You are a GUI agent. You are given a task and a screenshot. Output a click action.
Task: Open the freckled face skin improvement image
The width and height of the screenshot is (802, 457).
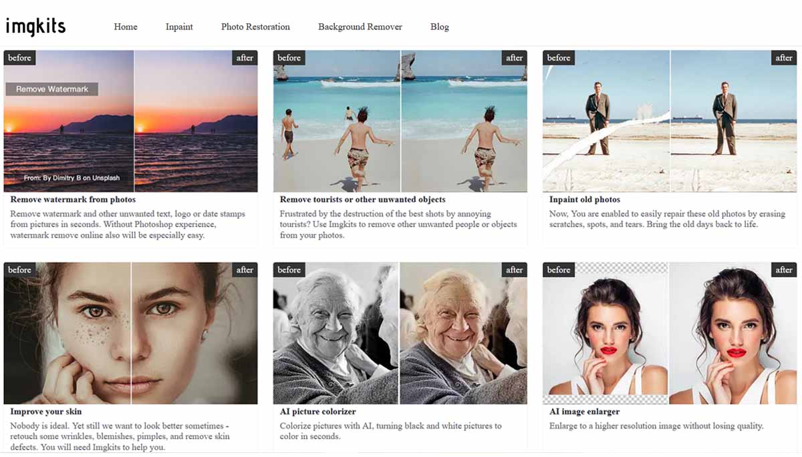tap(130, 333)
